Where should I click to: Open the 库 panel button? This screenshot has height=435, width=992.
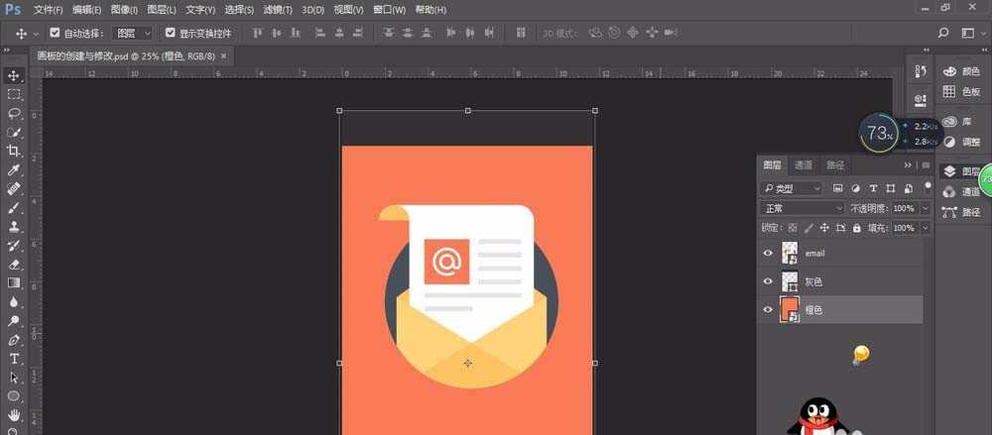tap(956, 122)
